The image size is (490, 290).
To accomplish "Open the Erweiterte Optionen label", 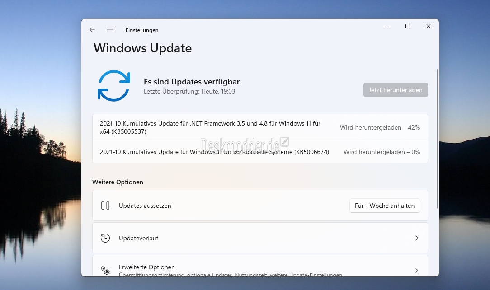I will coord(147,267).
